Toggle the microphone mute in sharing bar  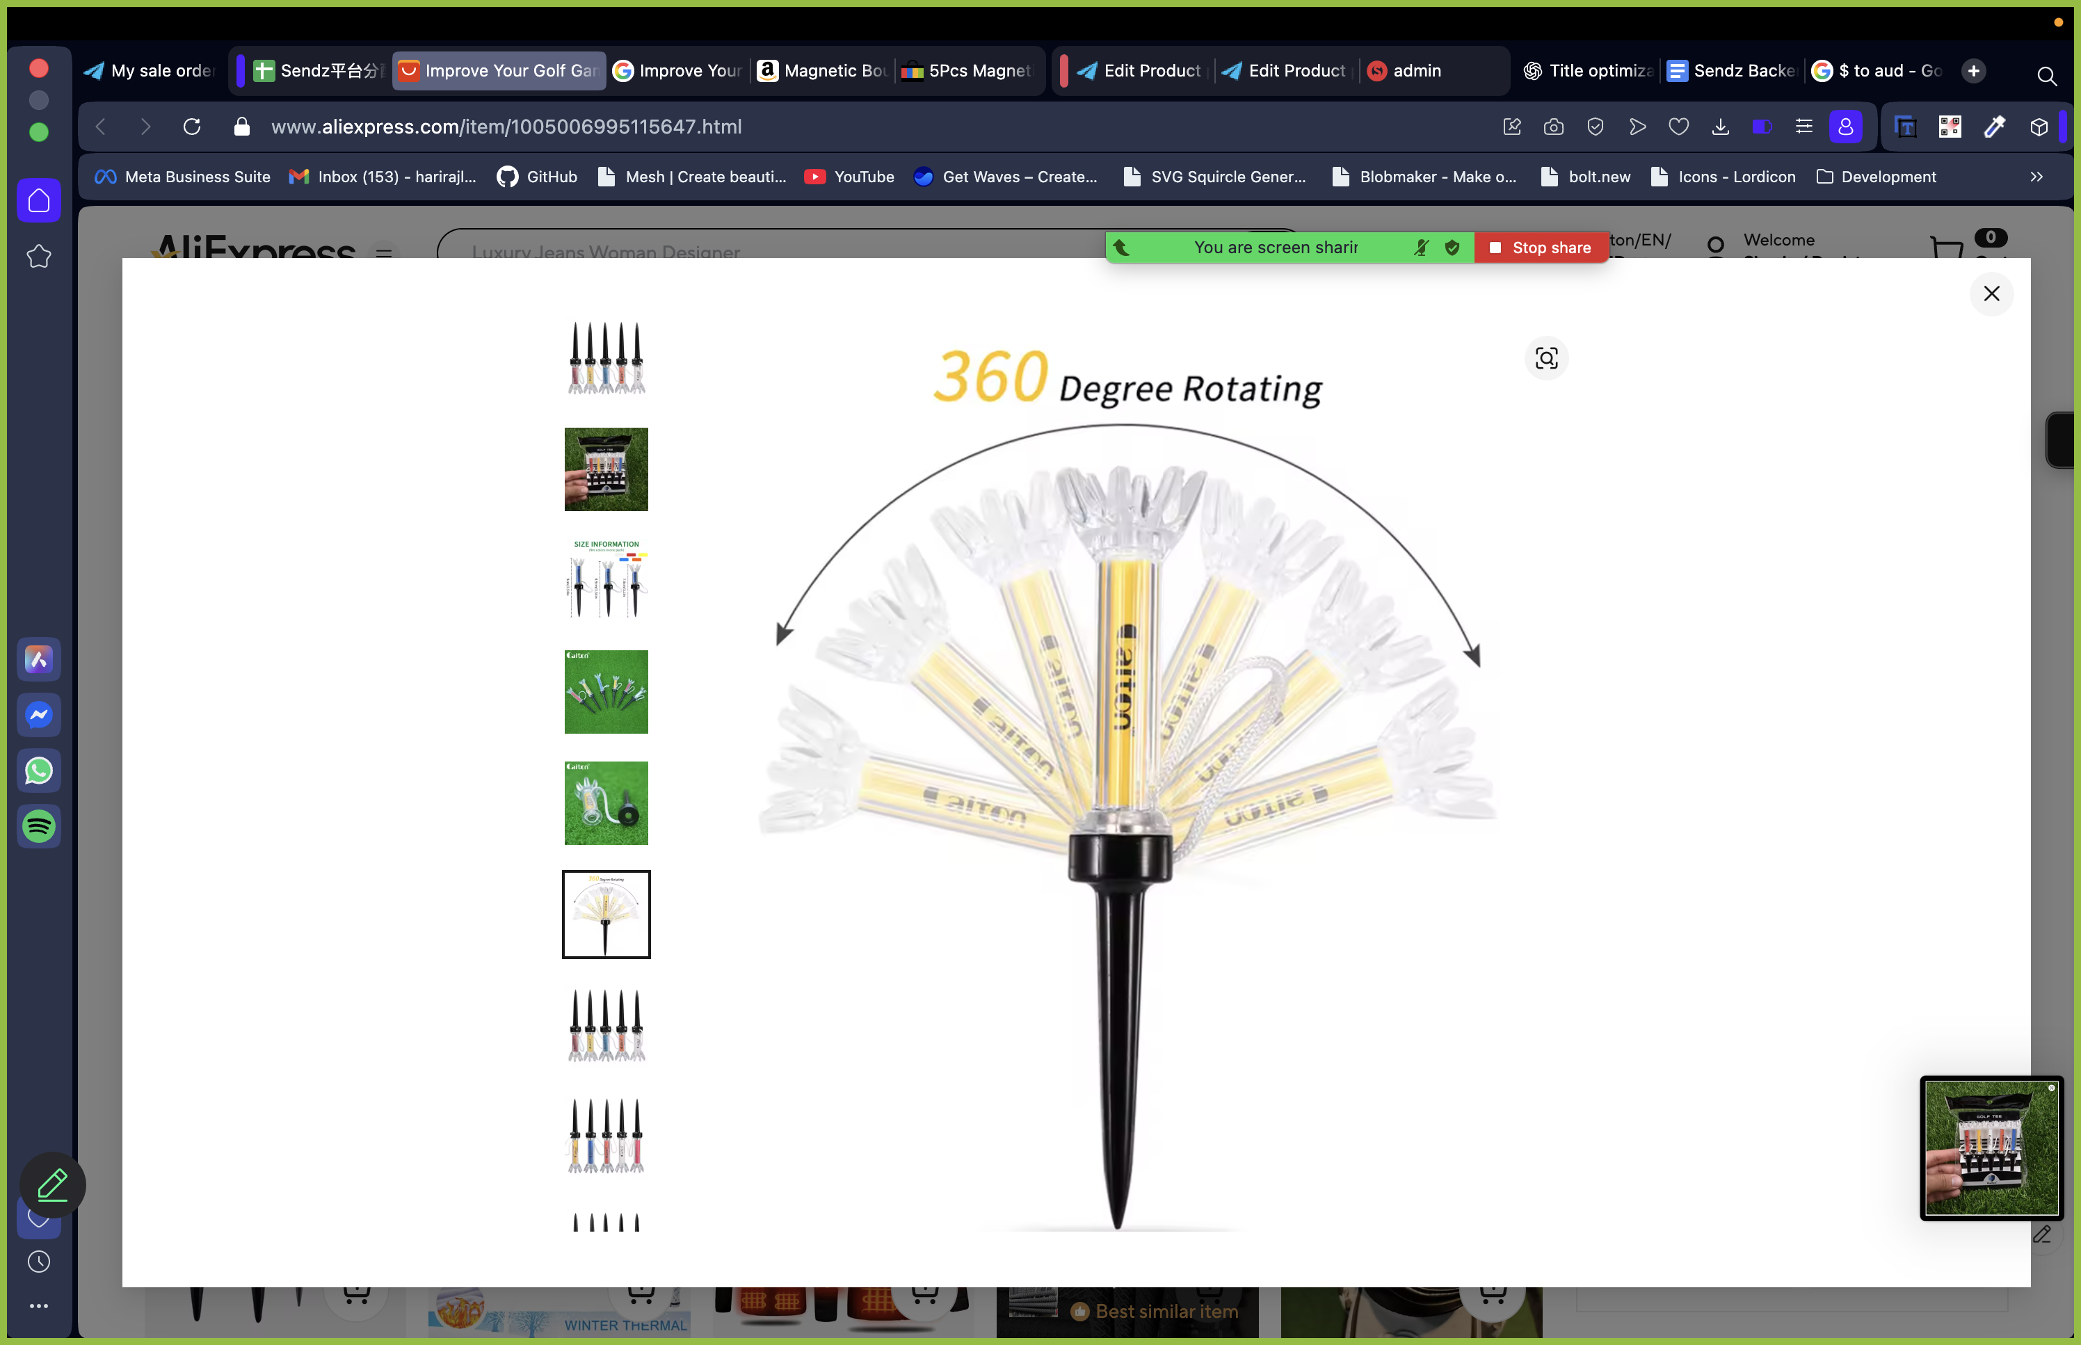click(x=1422, y=247)
